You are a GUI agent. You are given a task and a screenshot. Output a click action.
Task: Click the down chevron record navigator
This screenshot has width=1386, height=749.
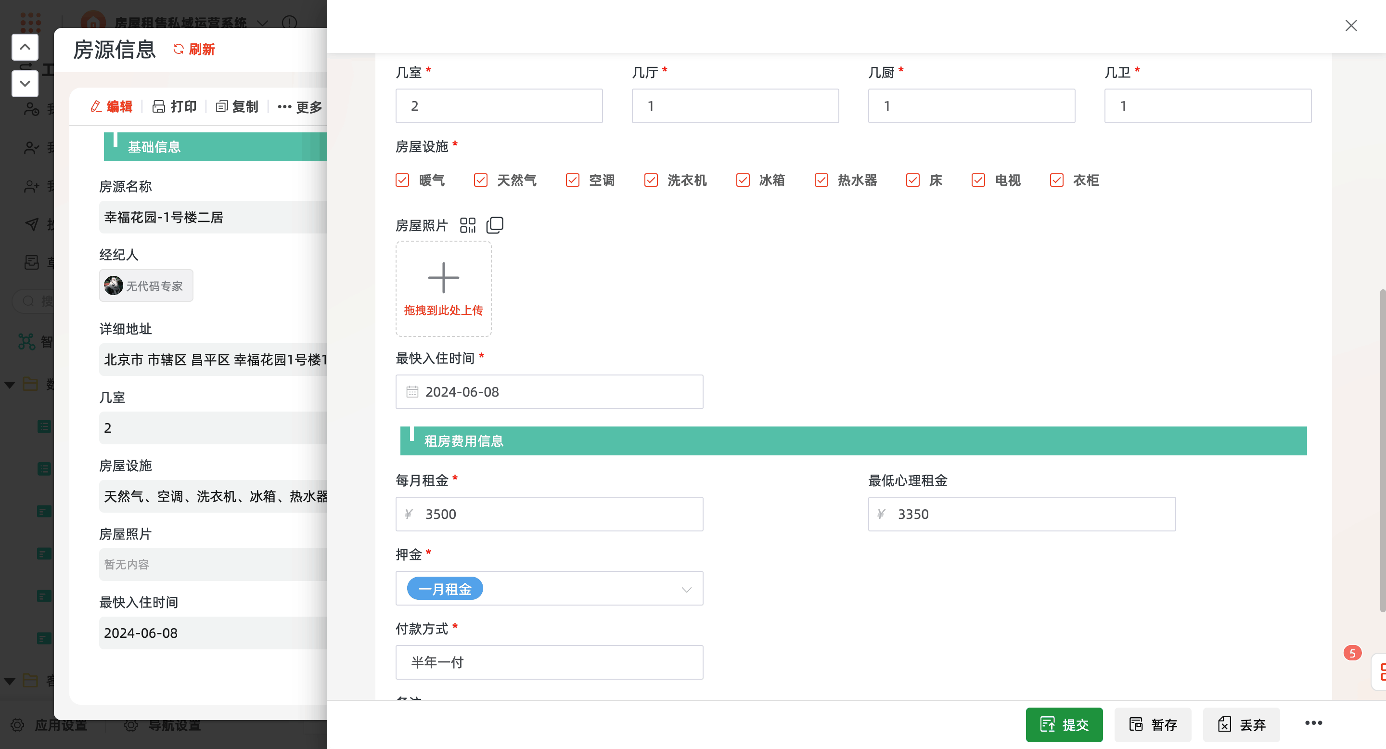click(x=25, y=83)
